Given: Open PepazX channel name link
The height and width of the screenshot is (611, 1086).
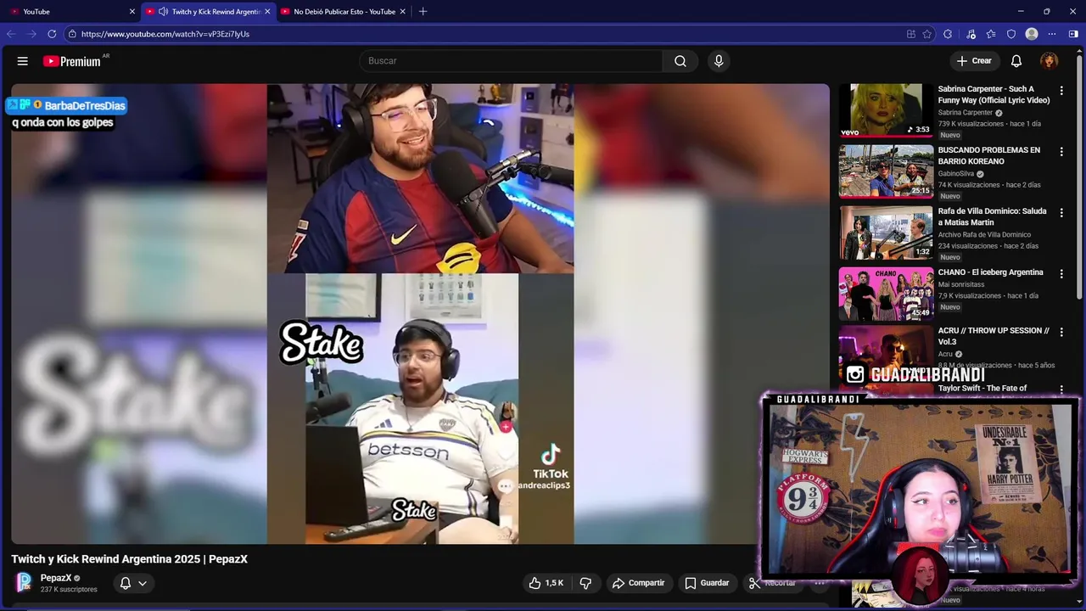Looking at the screenshot, I should click(x=55, y=578).
